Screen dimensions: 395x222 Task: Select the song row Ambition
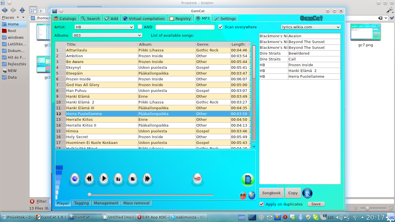(x=153, y=56)
